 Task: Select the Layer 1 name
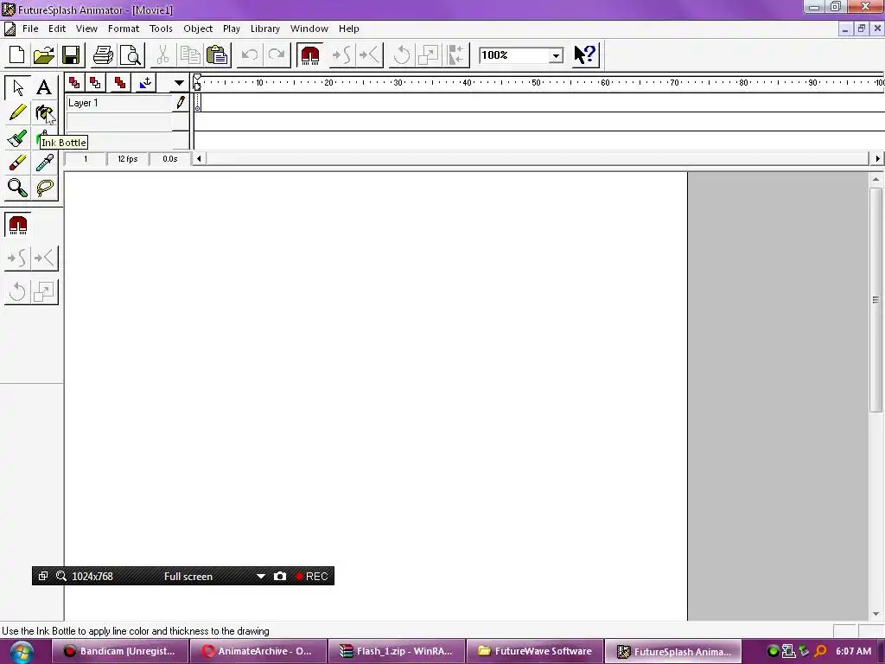tap(83, 103)
